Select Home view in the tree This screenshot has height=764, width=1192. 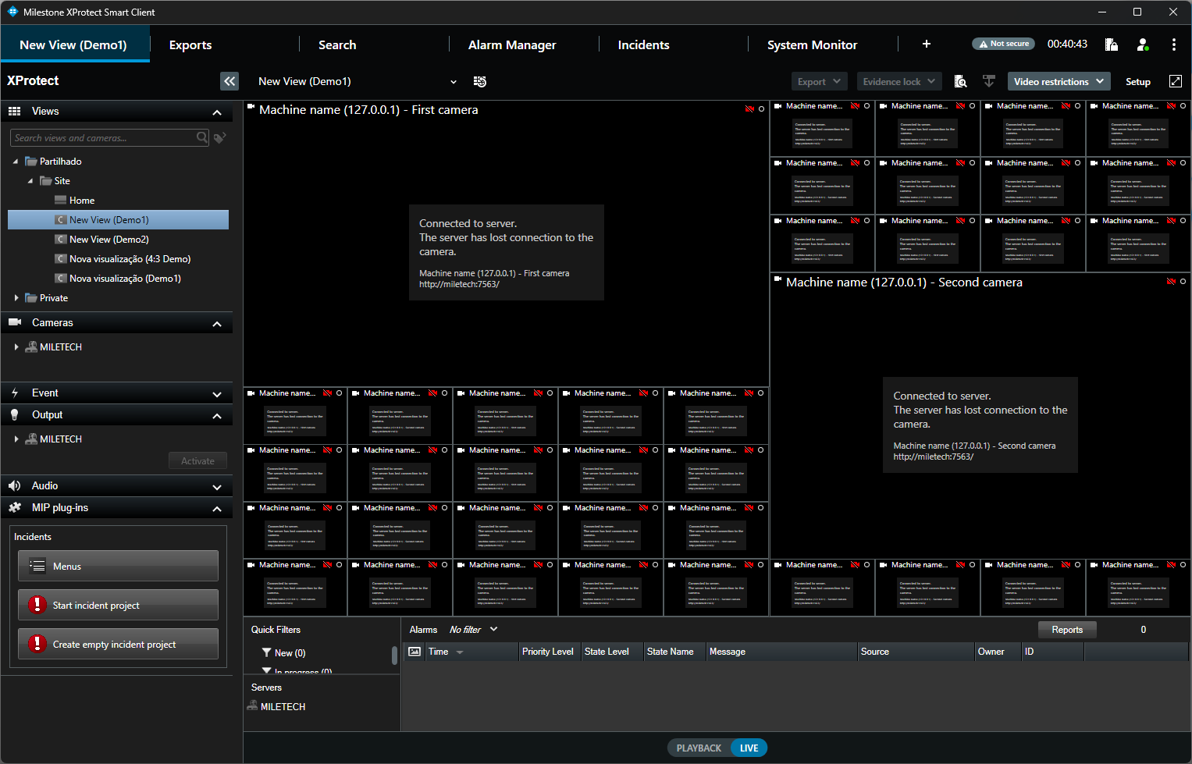click(x=82, y=200)
